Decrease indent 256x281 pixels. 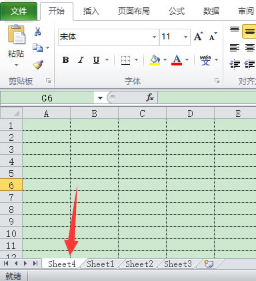click(235, 64)
